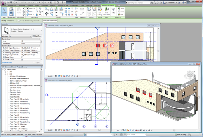Screen dimensions: 203x137
Task: Collapse the Construction section
Action: point(39,46)
